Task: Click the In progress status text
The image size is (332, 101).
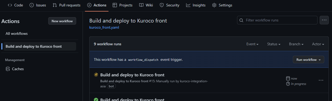Action: pyautogui.click(x=298, y=84)
